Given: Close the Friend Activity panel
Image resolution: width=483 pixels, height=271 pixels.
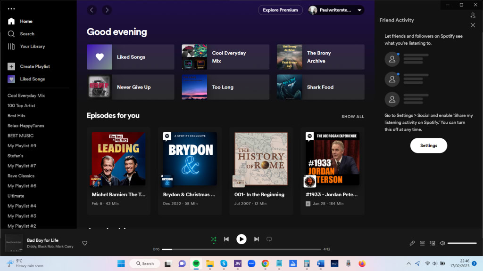Looking at the screenshot, I should point(473,25).
